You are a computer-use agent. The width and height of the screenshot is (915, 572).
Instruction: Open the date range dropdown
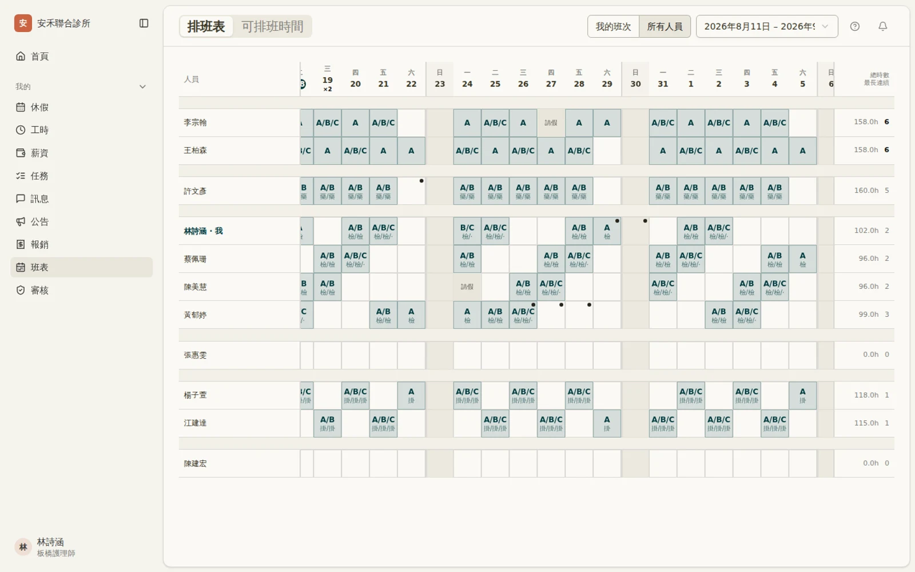[x=767, y=26]
